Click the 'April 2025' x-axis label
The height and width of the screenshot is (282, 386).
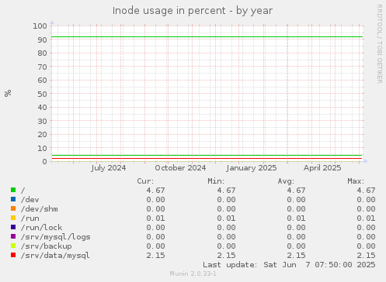pyautogui.click(x=322, y=168)
